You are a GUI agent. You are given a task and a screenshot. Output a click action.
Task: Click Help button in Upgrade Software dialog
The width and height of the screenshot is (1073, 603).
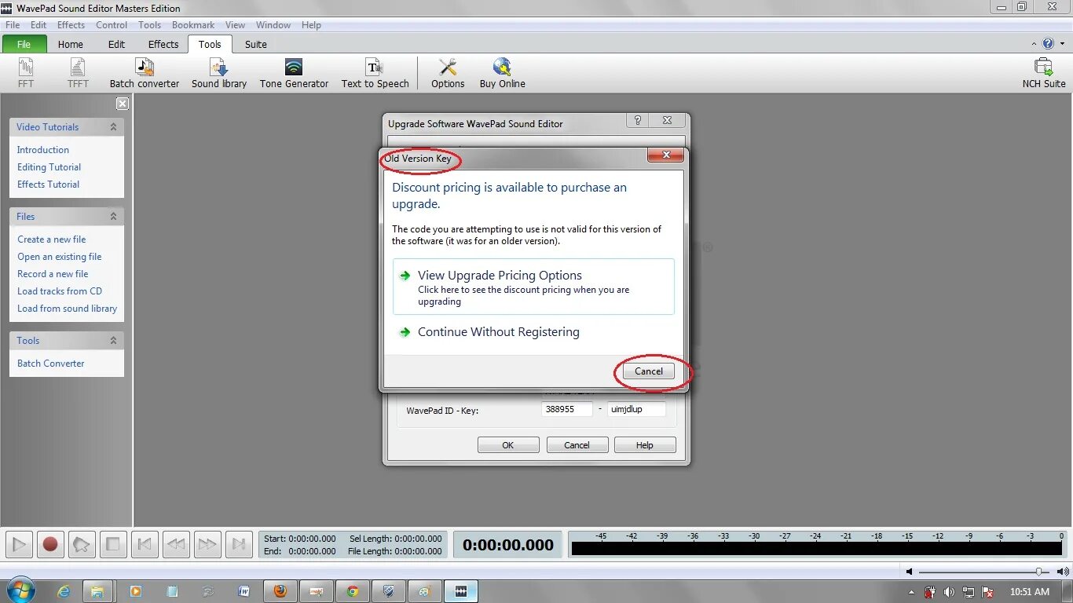pos(645,445)
